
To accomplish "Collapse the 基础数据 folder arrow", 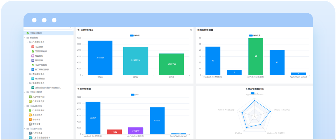I will 24,38.
